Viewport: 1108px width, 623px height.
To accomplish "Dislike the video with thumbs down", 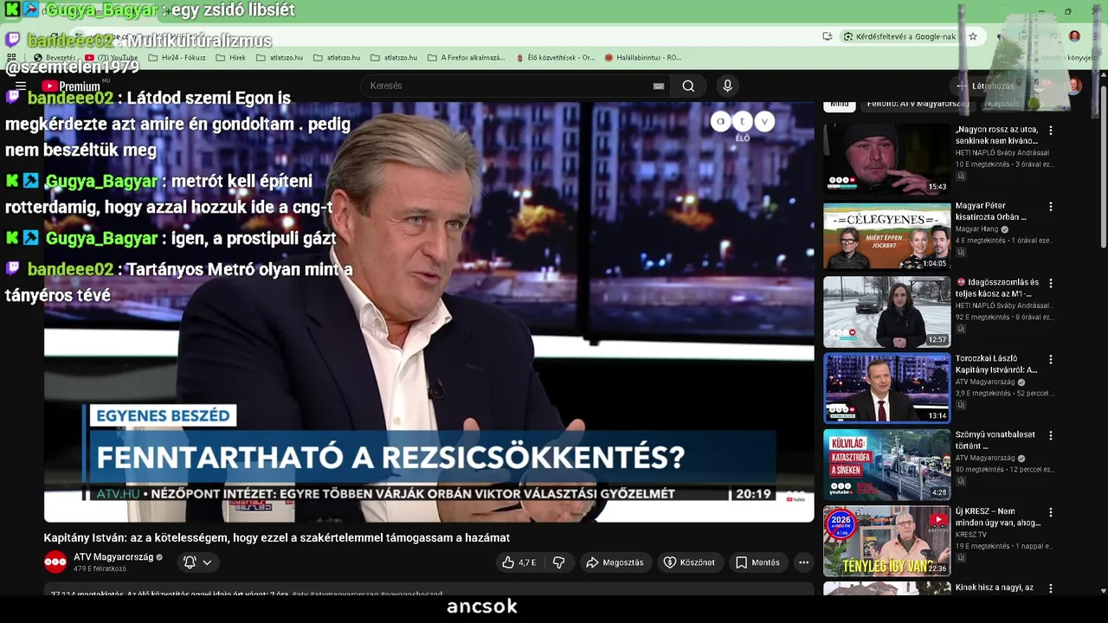I will (x=559, y=562).
